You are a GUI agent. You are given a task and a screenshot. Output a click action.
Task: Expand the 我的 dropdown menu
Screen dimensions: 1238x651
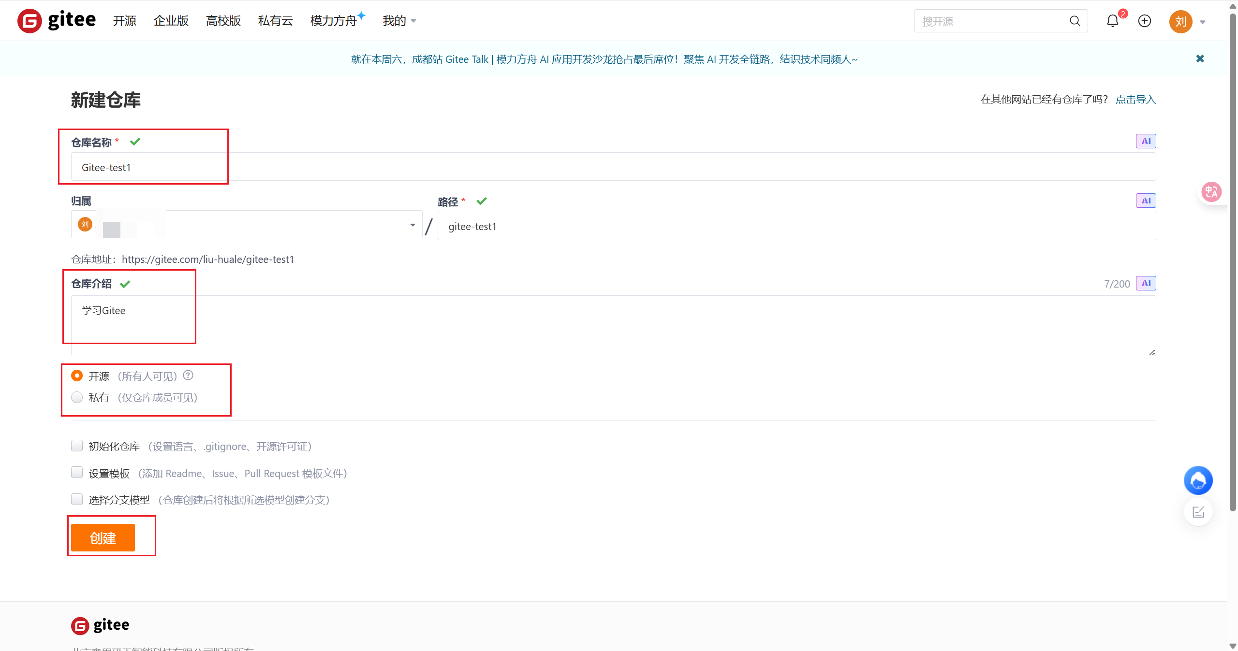399,21
